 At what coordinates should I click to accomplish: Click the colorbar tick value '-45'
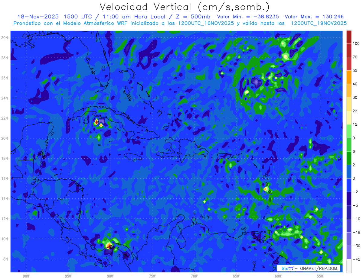click(356, 259)
